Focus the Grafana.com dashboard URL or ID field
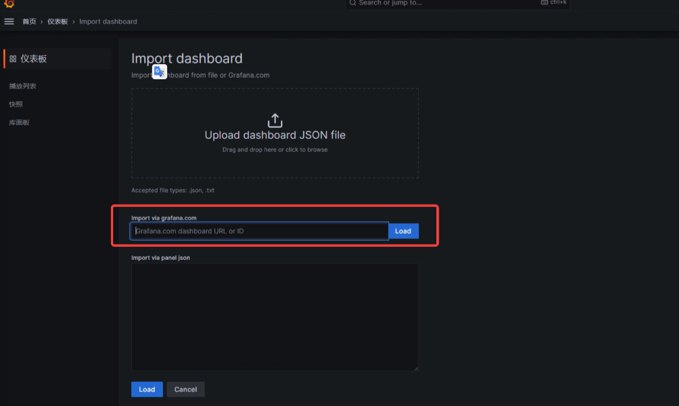The height and width of the screenshot is (406, 679). coord(260,231)
